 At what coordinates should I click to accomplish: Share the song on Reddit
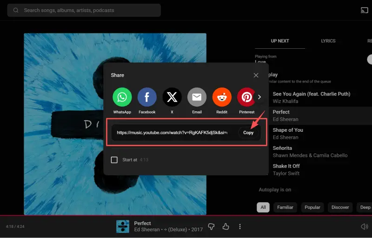tap(222, 97)
